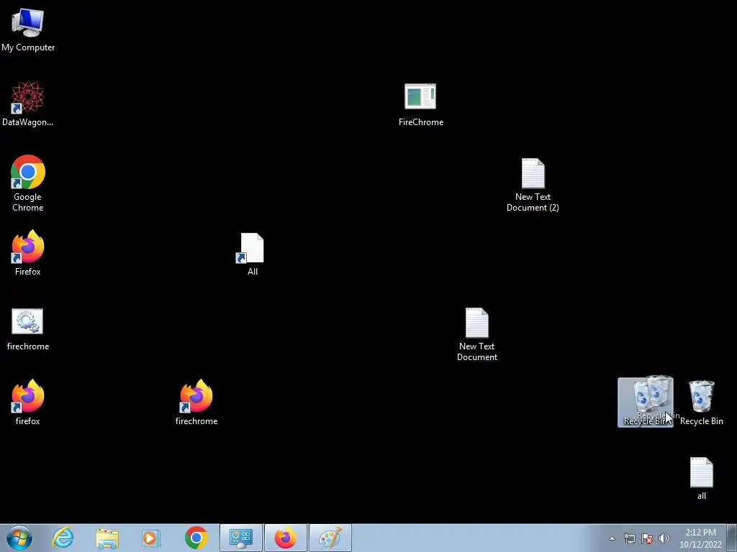
Task: Select the Firefox shortcut labeled with capital F
Action: point(28,252)
